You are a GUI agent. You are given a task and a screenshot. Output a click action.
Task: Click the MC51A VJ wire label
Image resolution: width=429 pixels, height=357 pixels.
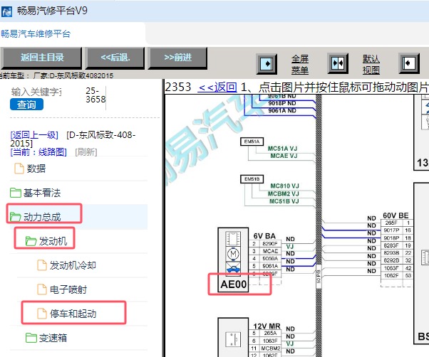click(282, 149)
